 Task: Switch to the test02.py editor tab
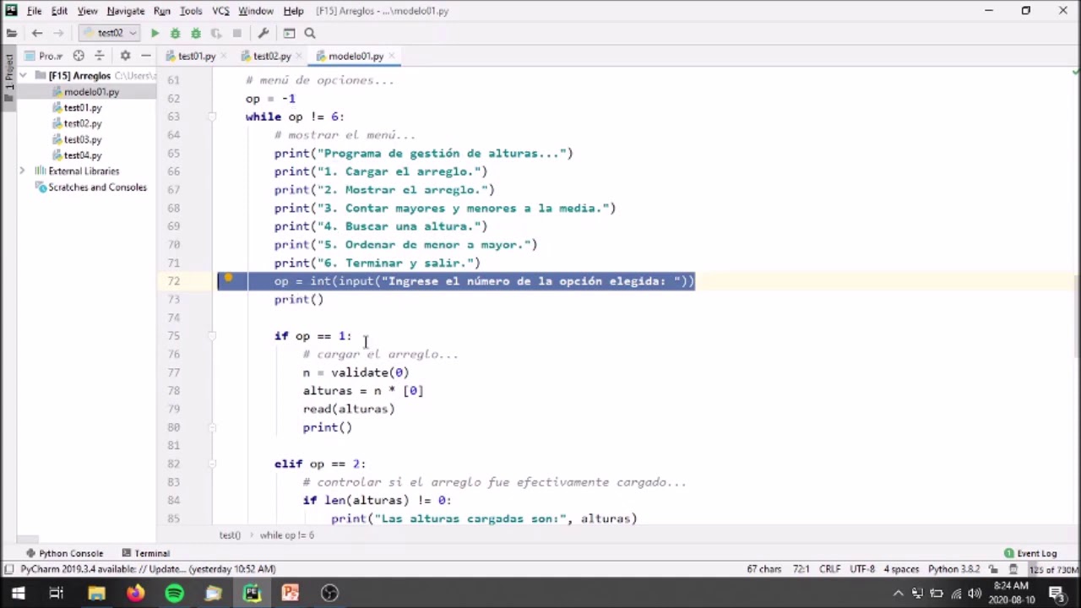pyautogui.click(x=271, y=56)
